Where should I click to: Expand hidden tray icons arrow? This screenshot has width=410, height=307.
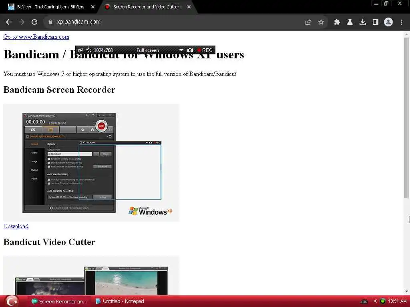point(375,301)
